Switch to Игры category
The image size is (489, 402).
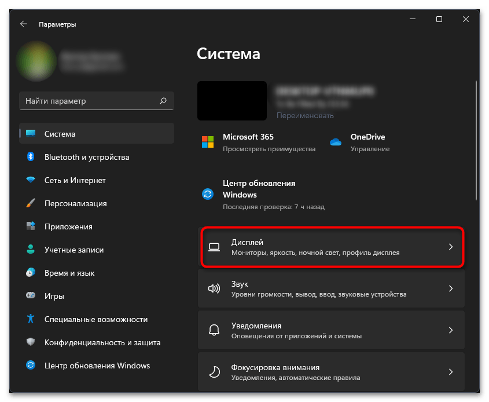click(54, 296)
